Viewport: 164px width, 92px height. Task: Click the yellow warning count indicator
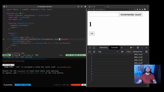(132, 48)
